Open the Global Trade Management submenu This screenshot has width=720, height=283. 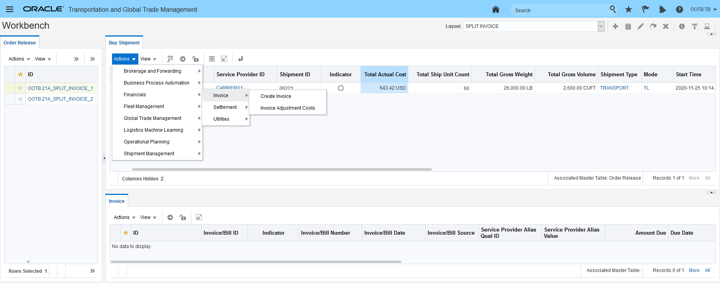(157, 118)
